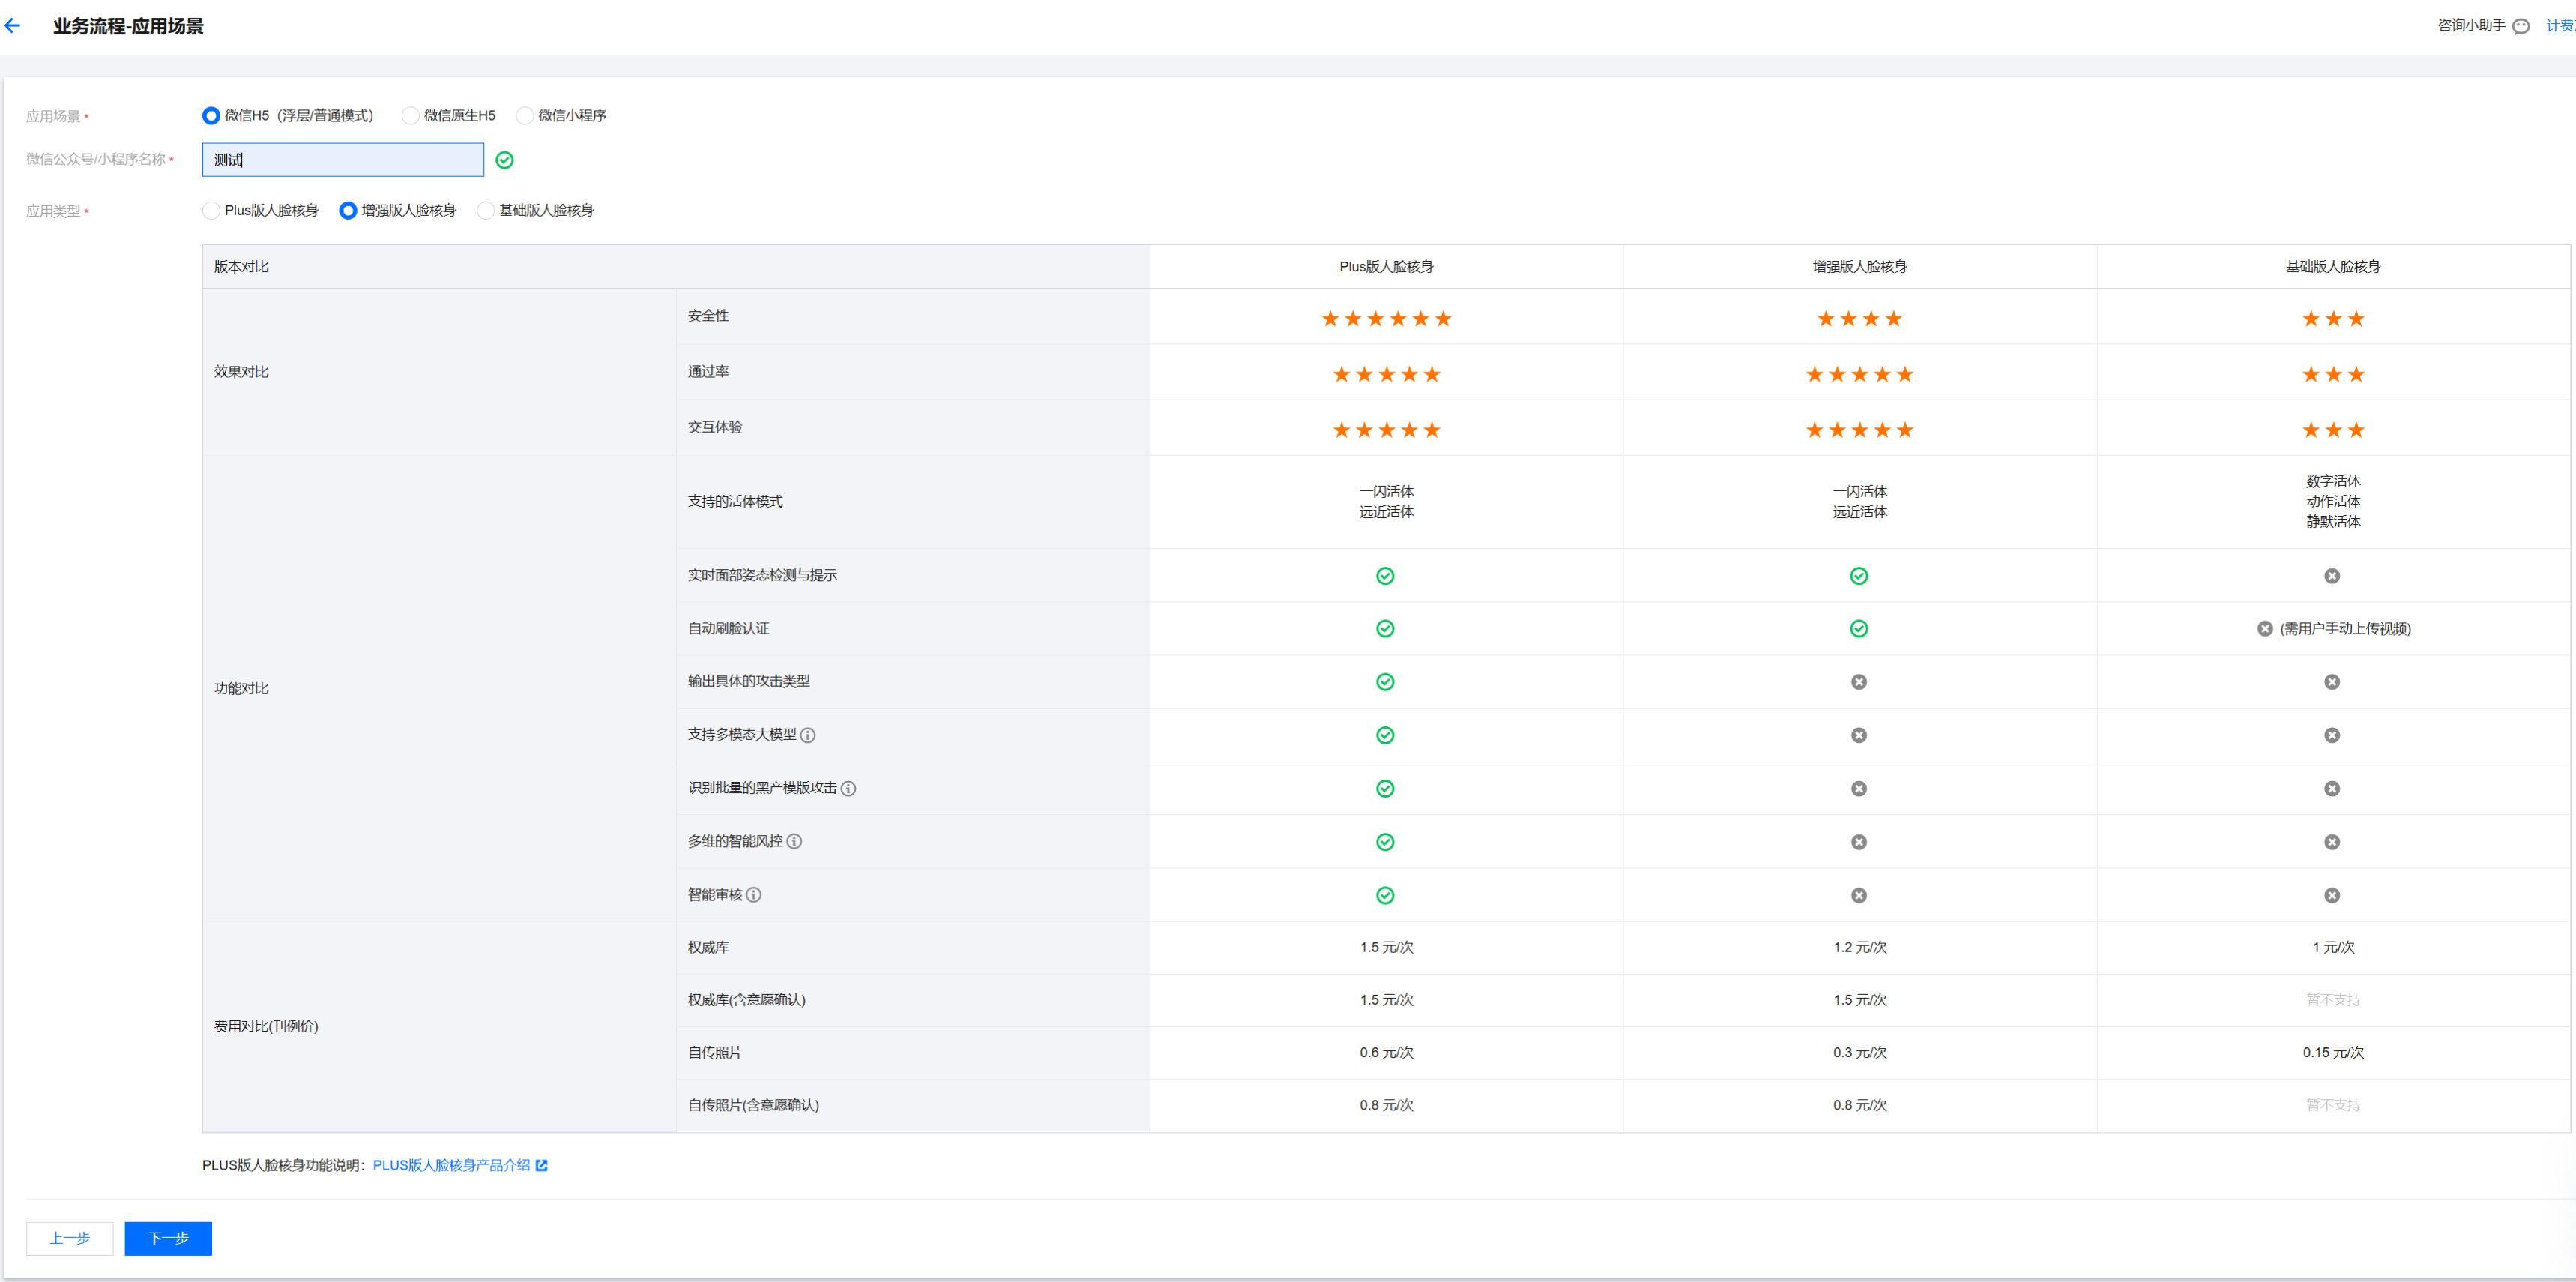Open PLUS版人脸核身产品介绍 link
This screenshot has height=1282, width=2576.
click(x=451, y=1165)
